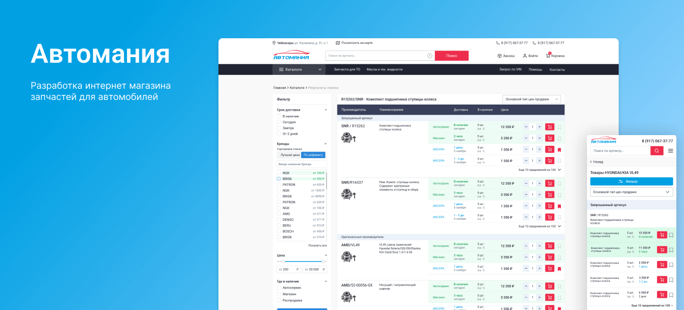Remove bookmark on SNR / R15262 ИКСОРА 1 день offer
This screenshot has width=684, height=310.
pyautogui.click(x=559, y=150)
